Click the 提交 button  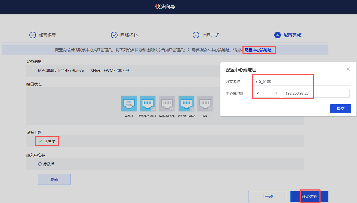pyautogui.click(x=340, y=108)
